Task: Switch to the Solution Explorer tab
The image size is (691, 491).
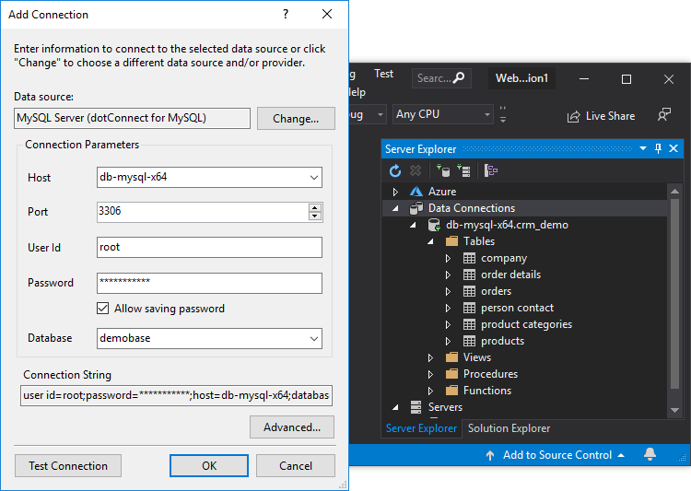Action: pyautogui.click(x=509, y=428)
